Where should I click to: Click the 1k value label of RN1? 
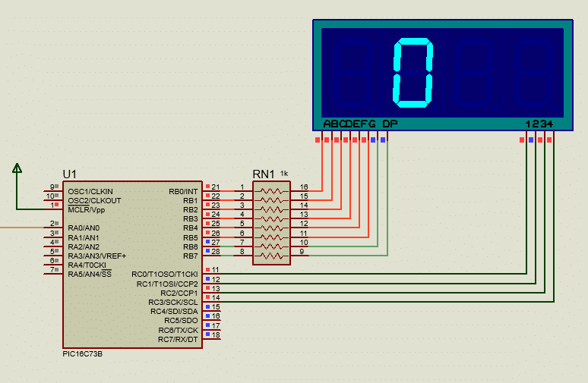click(x=284, y=174)
